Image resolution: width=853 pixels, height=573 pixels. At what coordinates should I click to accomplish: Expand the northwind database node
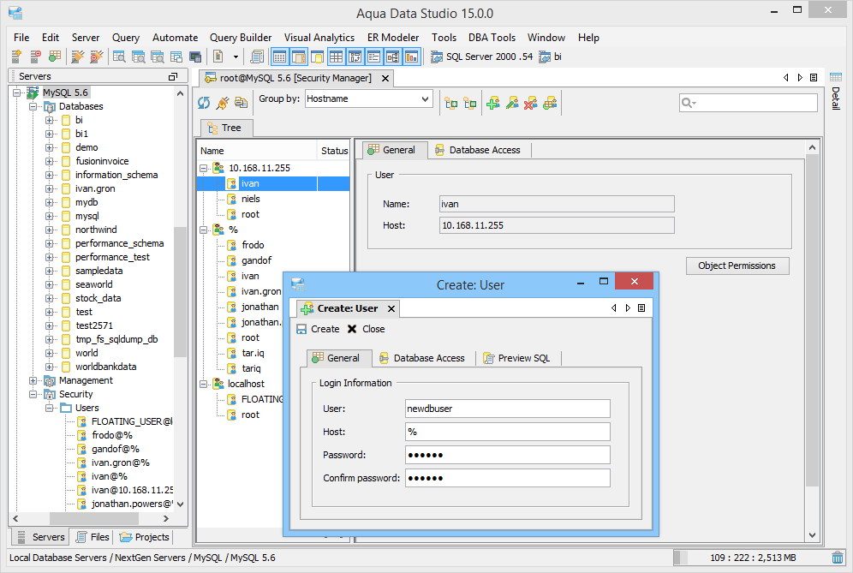pos(50,230)
